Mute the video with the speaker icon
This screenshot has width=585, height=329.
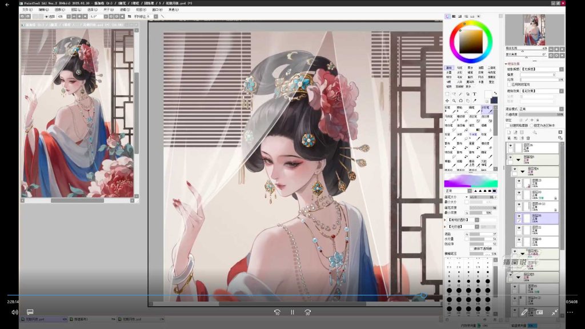click(14, 312)
